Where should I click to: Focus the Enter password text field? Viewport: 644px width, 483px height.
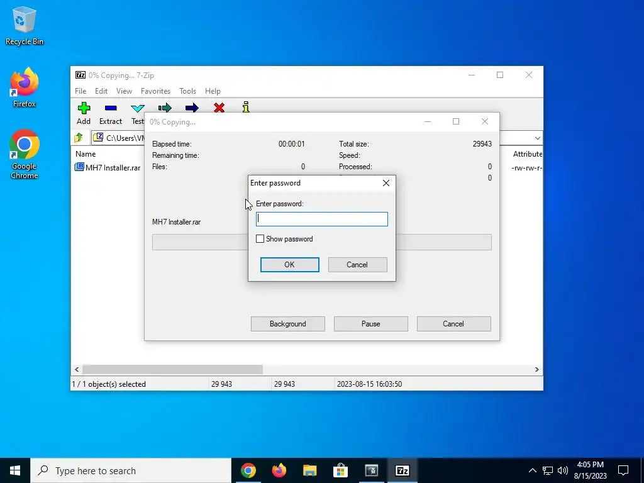tap(321, 219)
